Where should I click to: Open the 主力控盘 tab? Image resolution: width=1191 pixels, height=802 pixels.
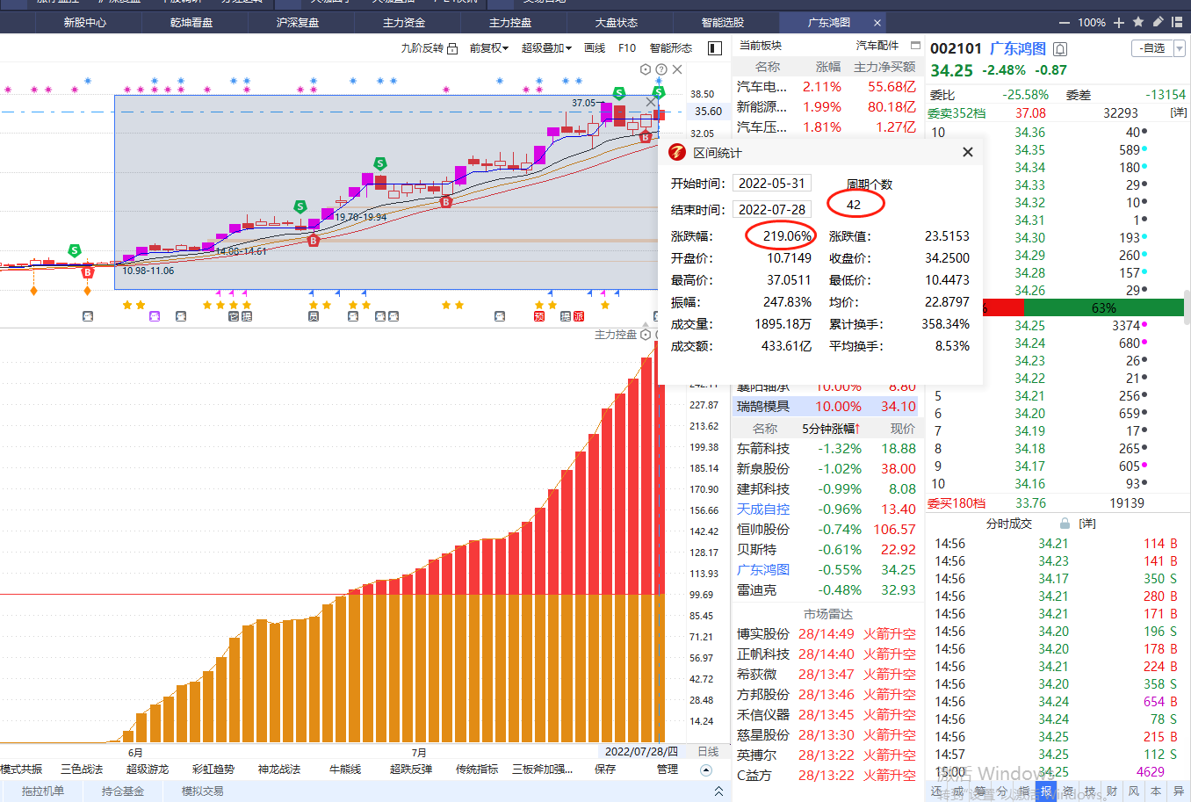click(x=510, y=22)
